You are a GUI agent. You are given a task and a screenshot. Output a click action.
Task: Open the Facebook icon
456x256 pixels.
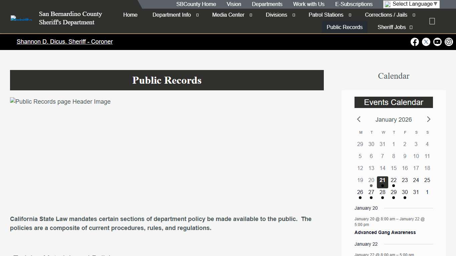pyautogui.click(x=415, y=42)
